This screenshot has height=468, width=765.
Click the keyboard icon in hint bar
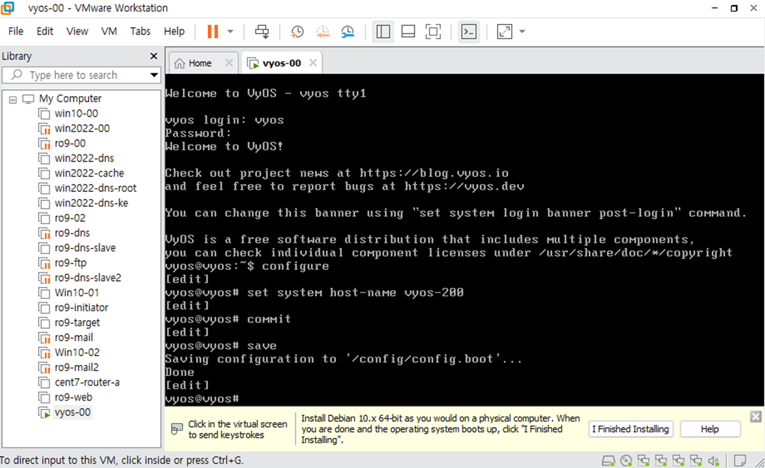177,429
